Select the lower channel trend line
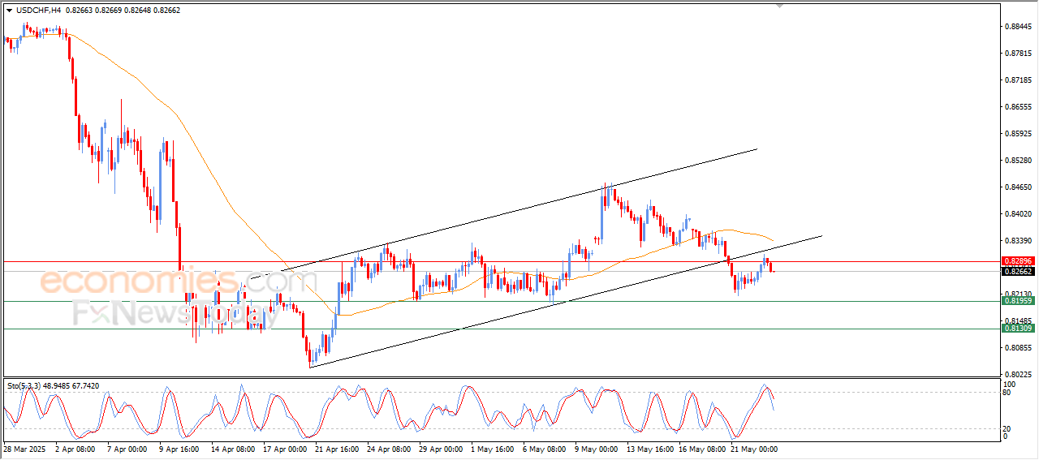The width and height of the screenshot is (1039, 460). point(566,301)
